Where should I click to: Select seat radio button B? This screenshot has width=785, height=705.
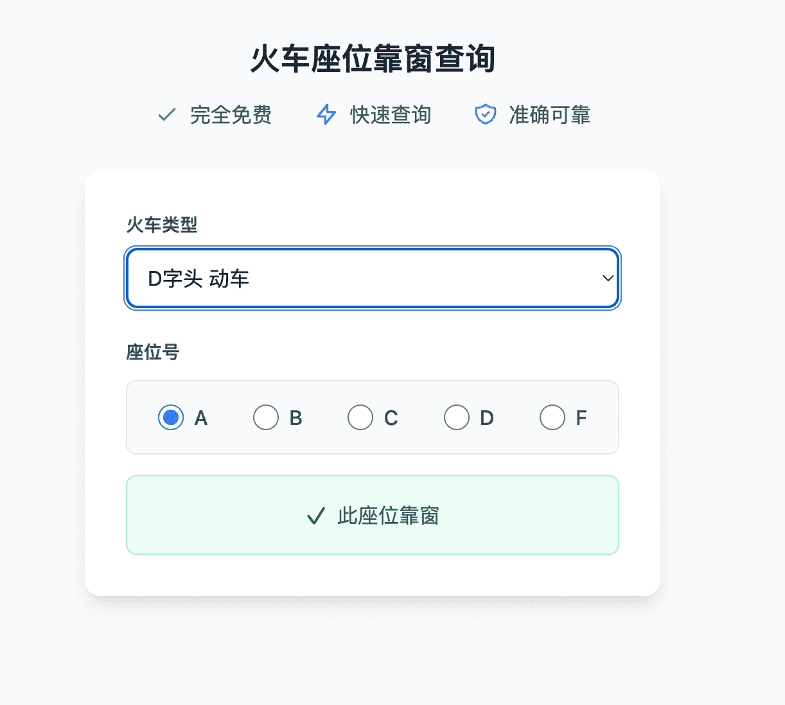[266, 417]
